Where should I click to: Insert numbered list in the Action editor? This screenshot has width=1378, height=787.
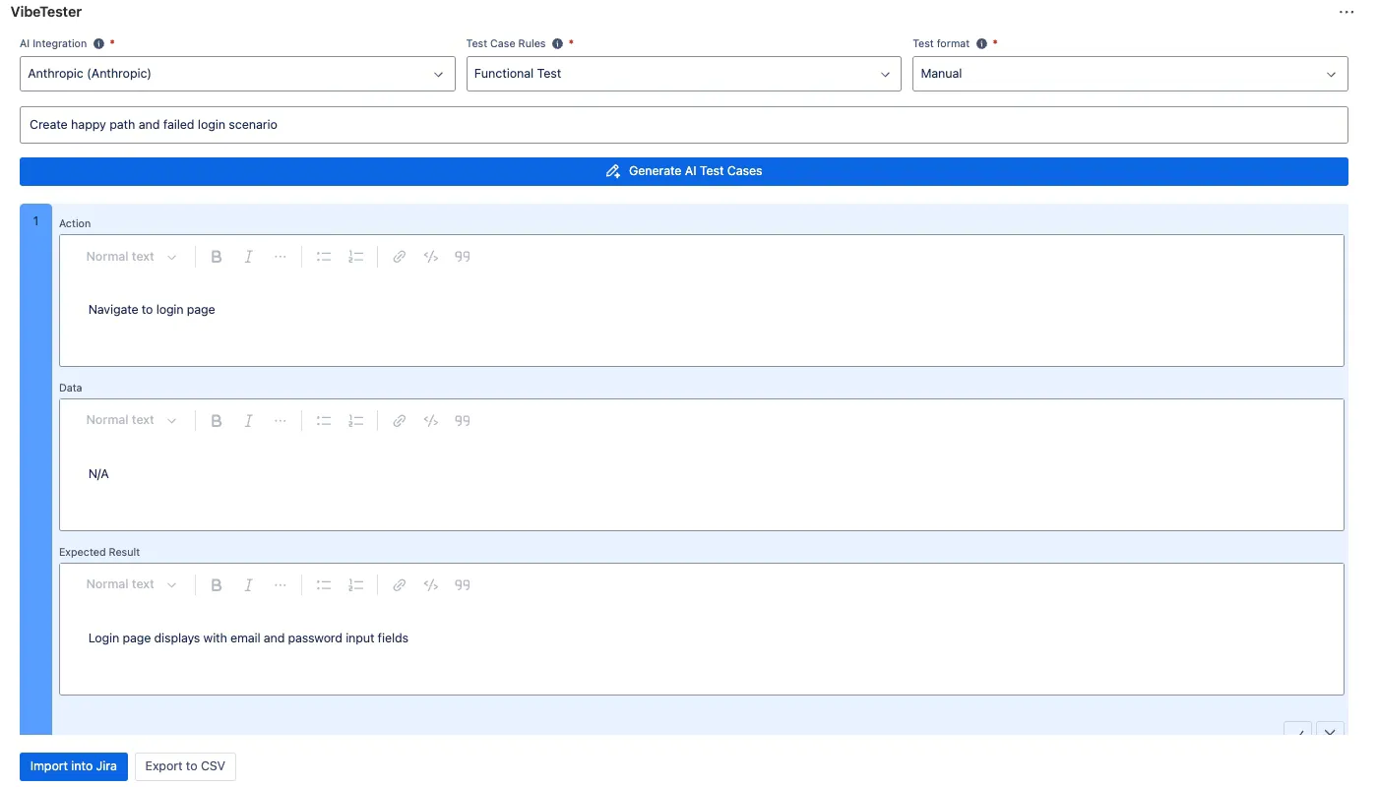pos(355,257)
